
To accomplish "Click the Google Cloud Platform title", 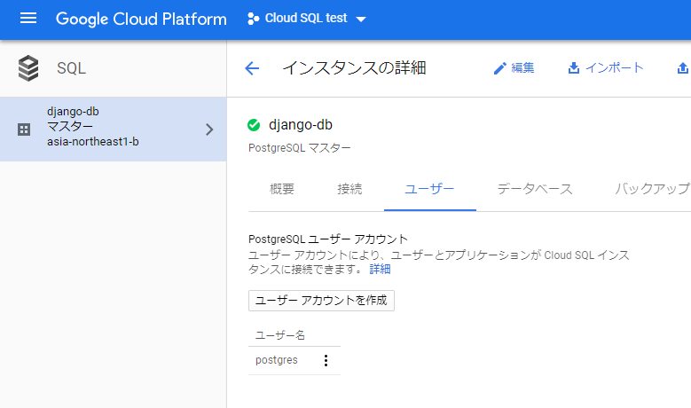I will (141, 19).
